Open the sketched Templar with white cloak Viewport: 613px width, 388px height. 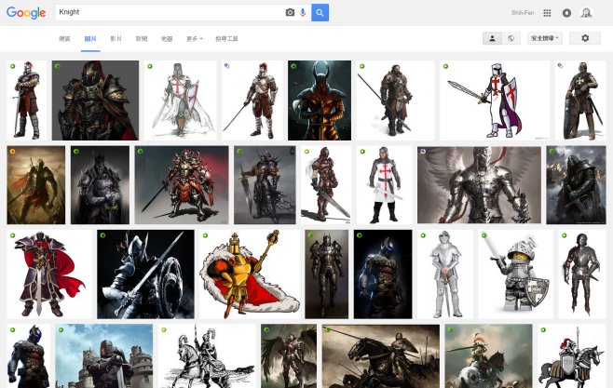pyautogui.click(x=180, y=100)
